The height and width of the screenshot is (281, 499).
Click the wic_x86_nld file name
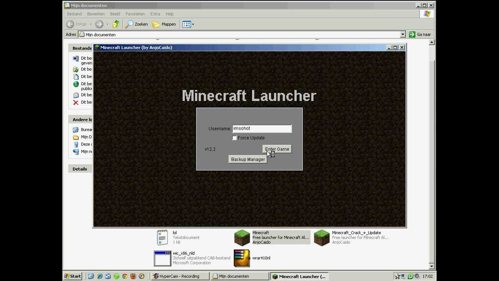click(184, 253)
